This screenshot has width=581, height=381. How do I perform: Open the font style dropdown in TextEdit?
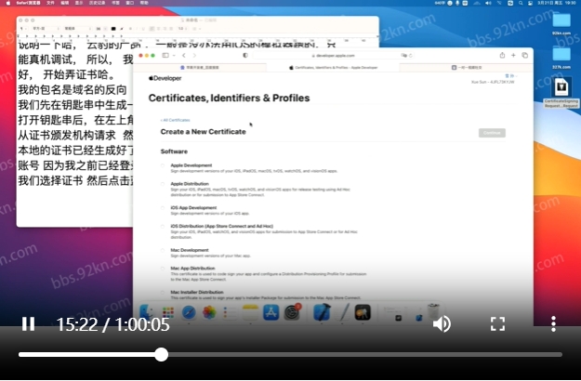point(77,29)
